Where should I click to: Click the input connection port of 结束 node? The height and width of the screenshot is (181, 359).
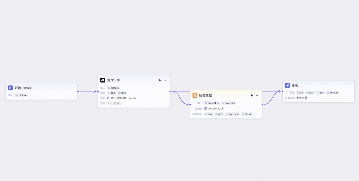click(x=283, y=91)
